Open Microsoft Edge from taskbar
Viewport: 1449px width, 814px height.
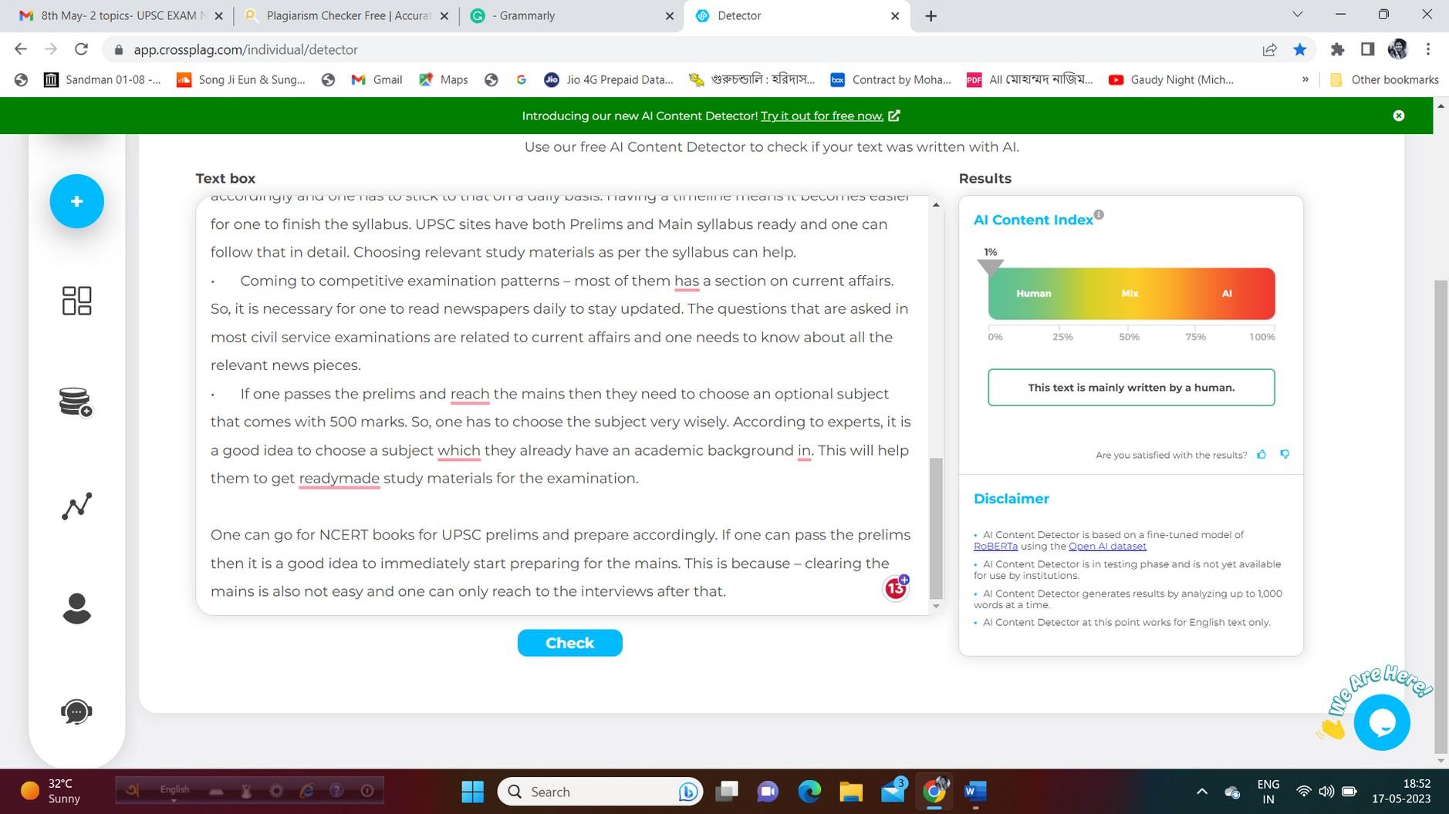point(809,791)
